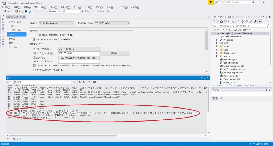Start debugging with green play icon
This screenshot has width=273, height=146.
[83, 11]
